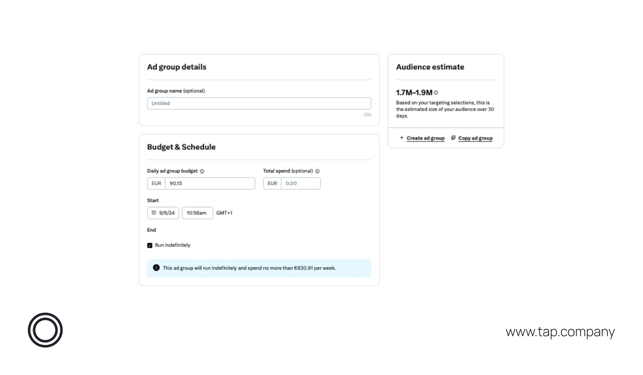Image resolution: width=643 pixels, height=375 pixels.
Task: Enable an end date by clicking Run indefinitely
Action: coord(149,245)
